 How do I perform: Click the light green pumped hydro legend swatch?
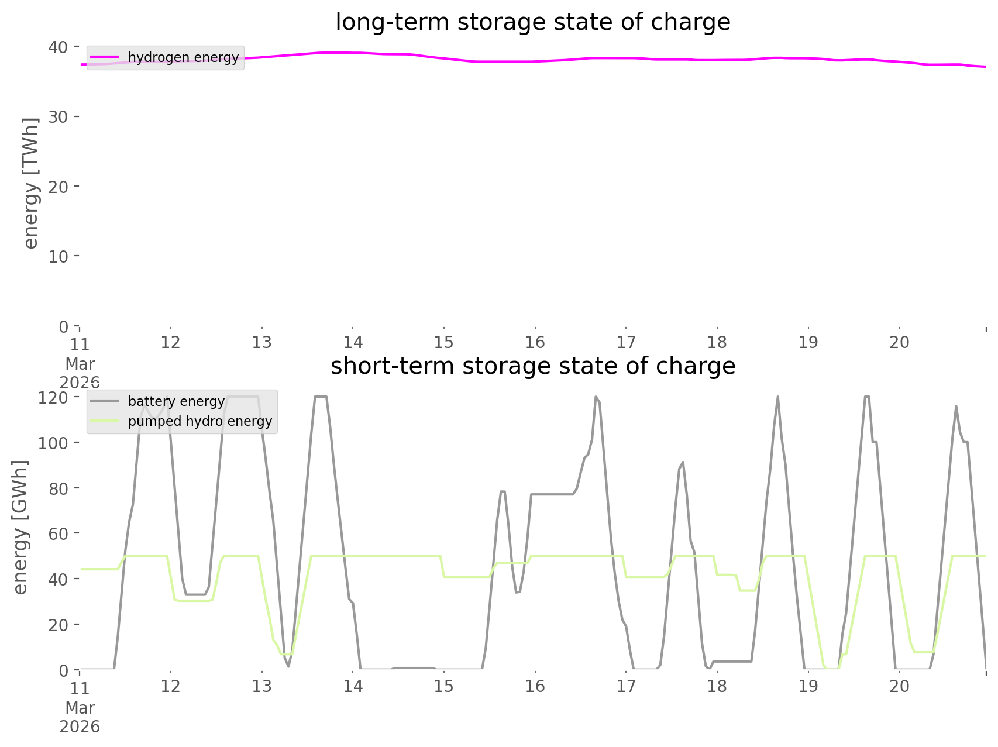(x=105, y=421)
